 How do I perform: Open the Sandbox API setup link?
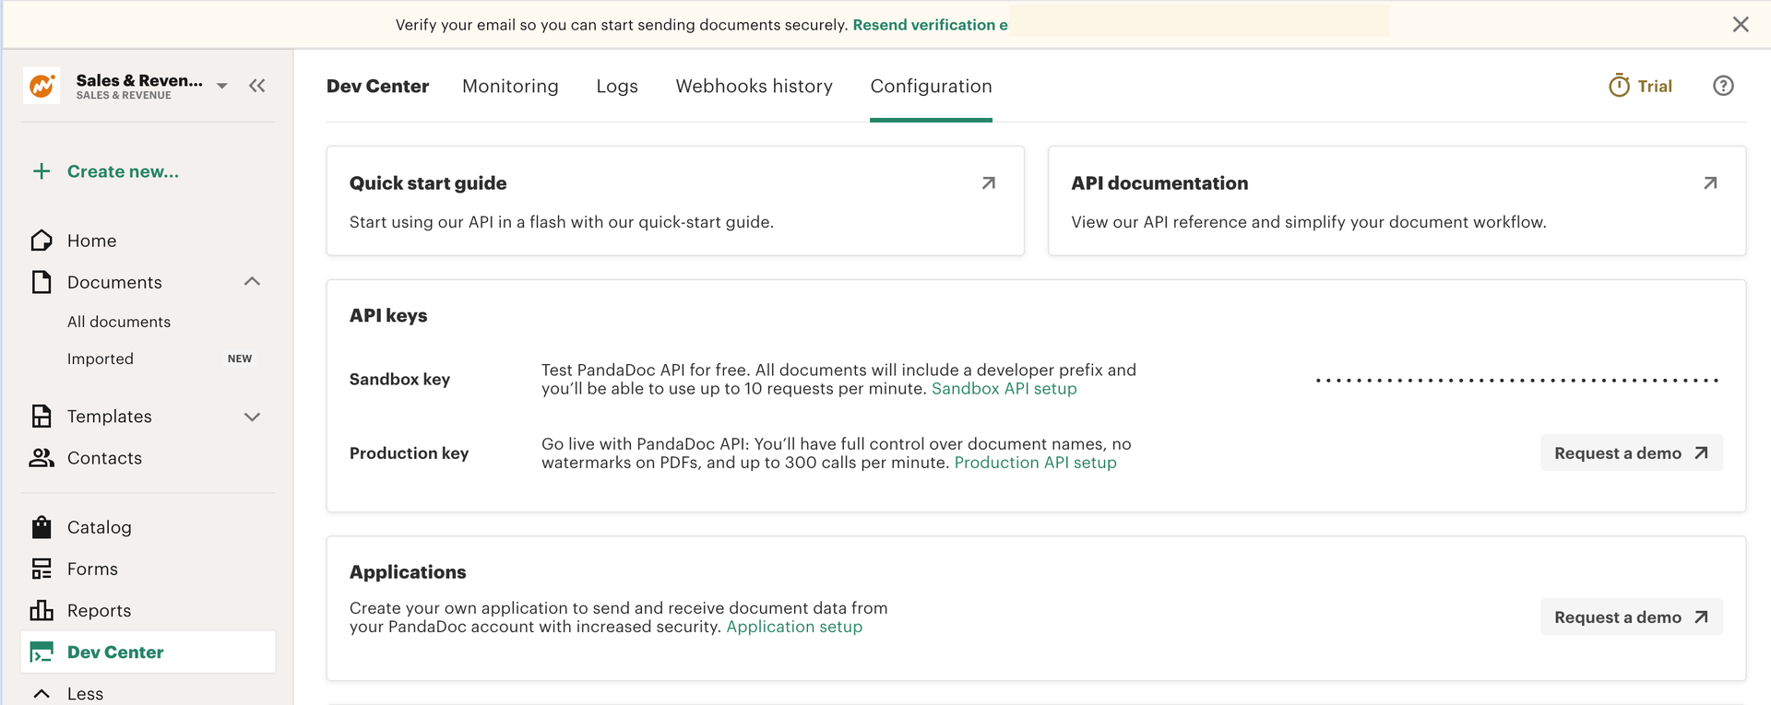pyautogui.click(x=1004, y=389)
